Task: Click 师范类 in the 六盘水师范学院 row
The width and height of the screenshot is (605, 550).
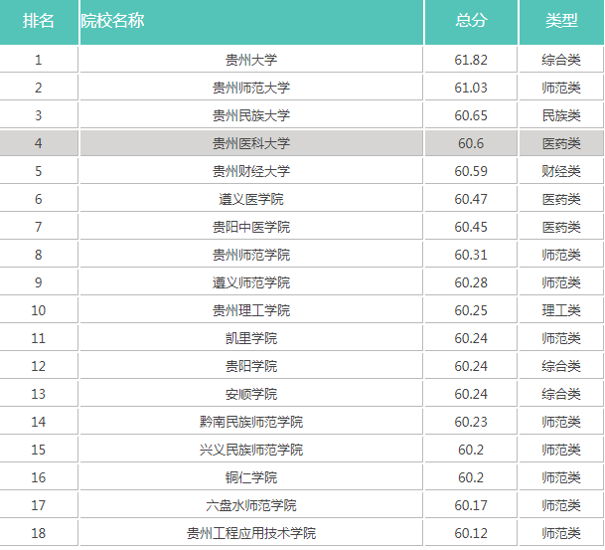Action: 561,505
